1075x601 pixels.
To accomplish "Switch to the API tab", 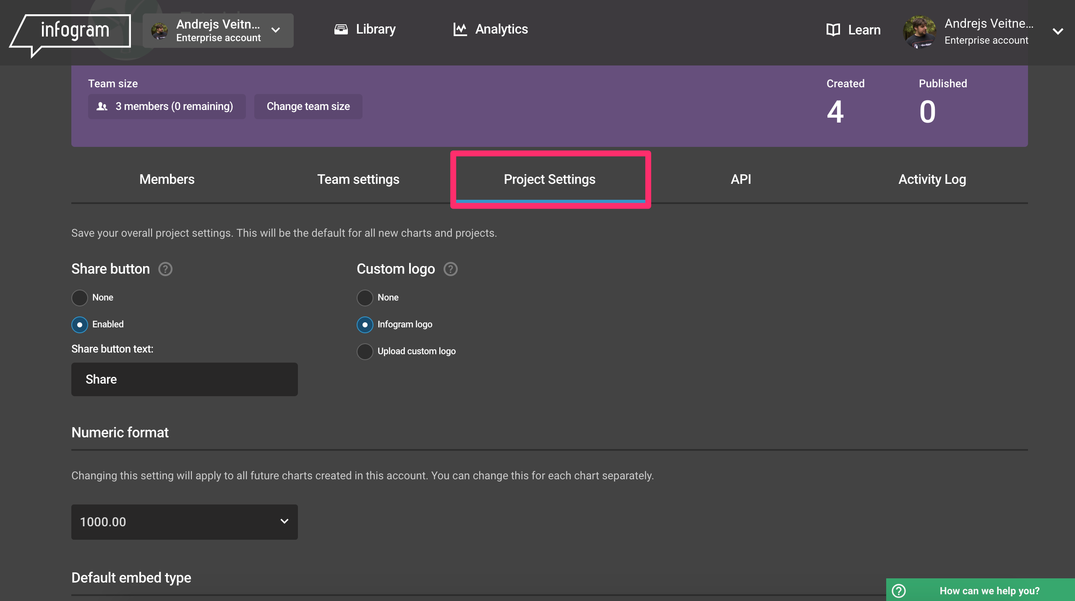I will pos(741,179).
